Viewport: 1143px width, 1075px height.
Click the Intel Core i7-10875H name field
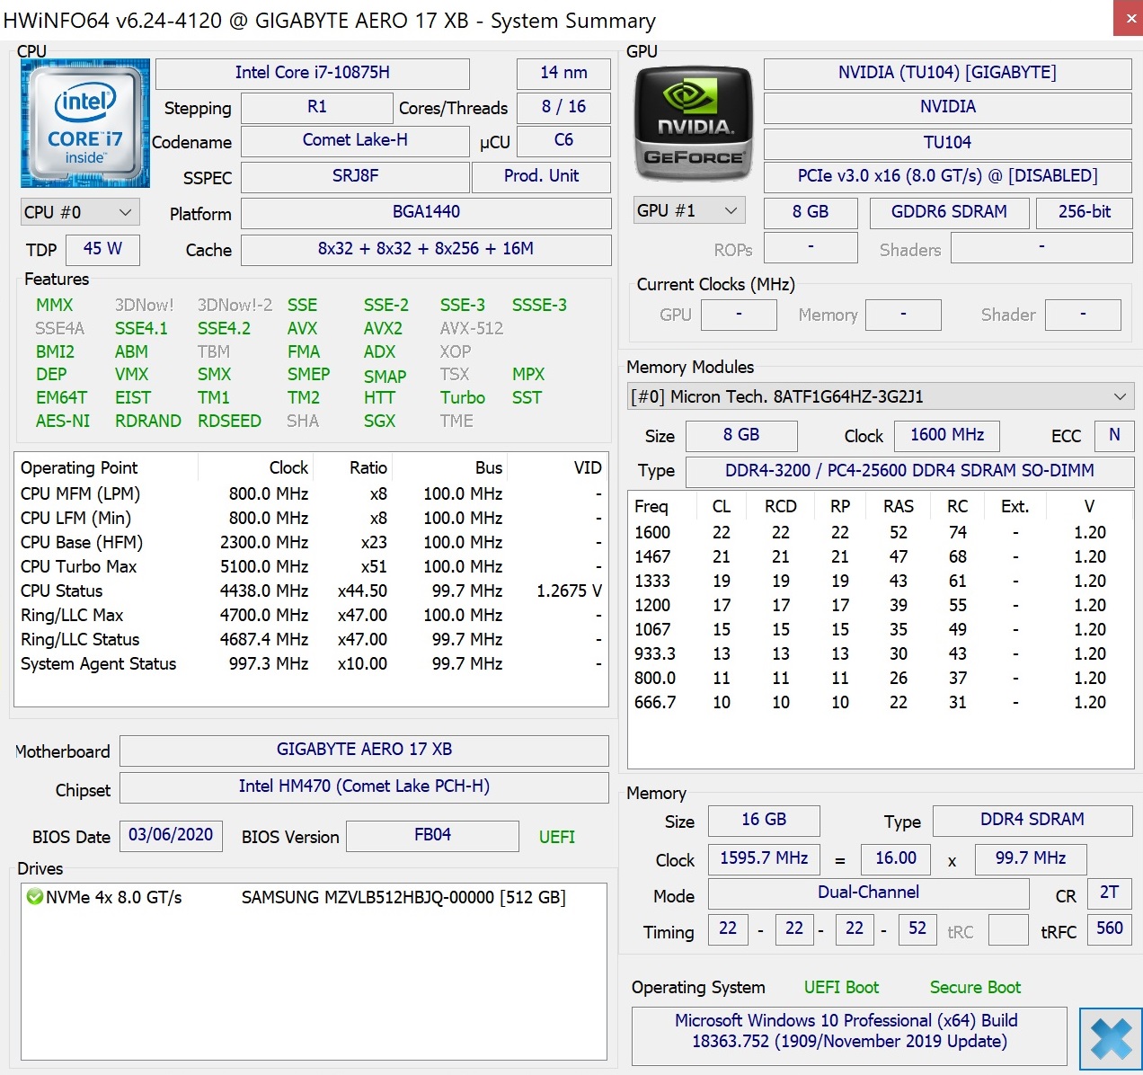(x=313, y=73)
